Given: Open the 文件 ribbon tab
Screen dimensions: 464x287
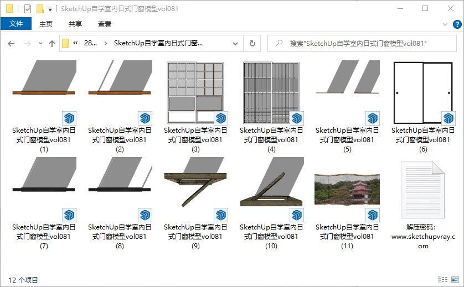Looking at the screenshot, I should 16,24.
